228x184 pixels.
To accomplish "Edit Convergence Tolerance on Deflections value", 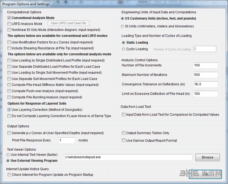I will [x=205, y=84].
